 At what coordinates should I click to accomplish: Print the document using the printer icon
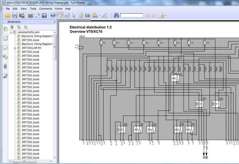point(30,15)
